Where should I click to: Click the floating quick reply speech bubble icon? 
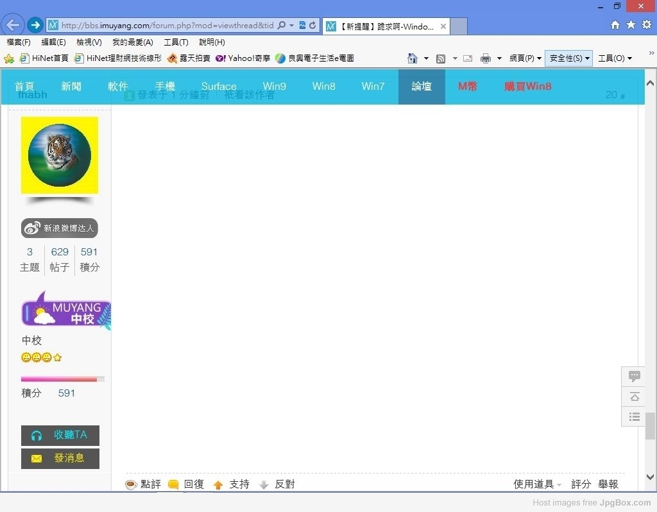(634, 376)
